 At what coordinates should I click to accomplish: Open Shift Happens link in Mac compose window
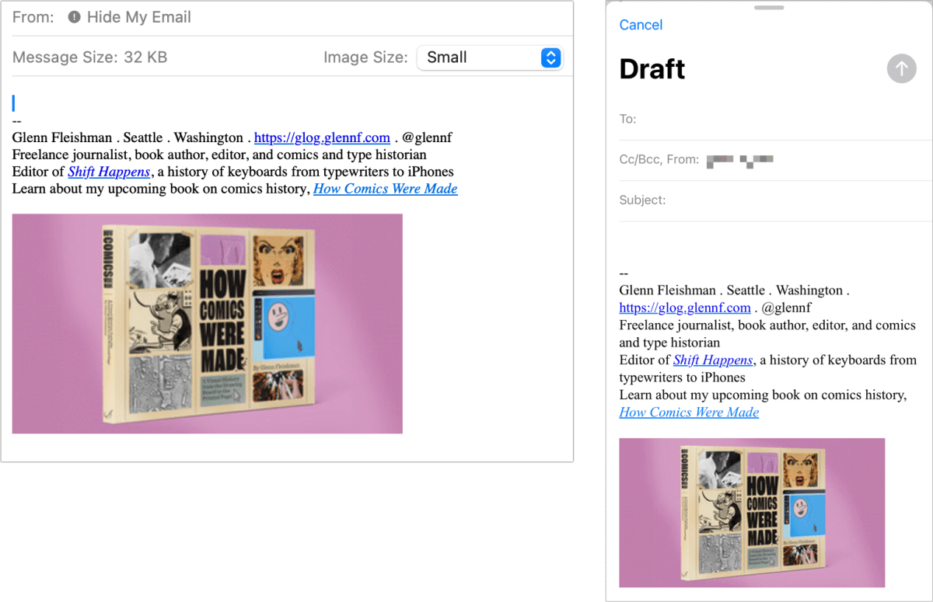click(109, 172)
